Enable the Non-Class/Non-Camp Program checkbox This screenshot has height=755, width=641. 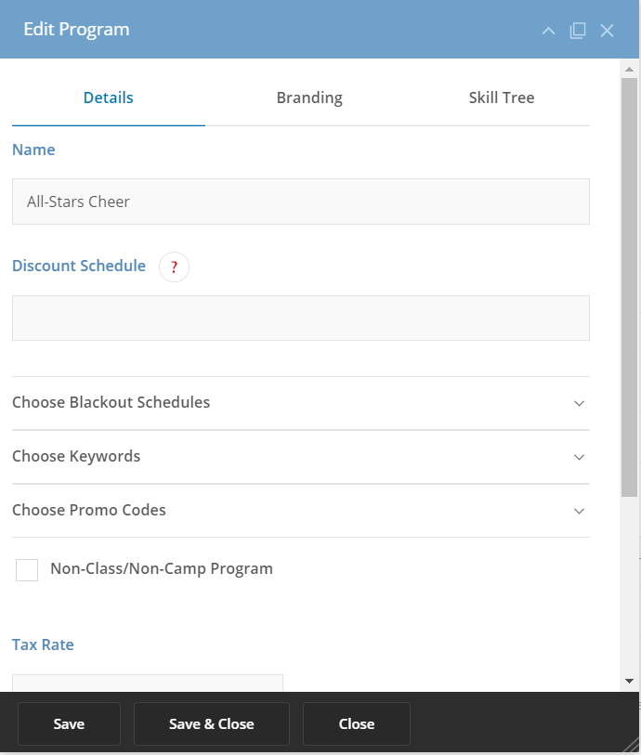[27, 570]
